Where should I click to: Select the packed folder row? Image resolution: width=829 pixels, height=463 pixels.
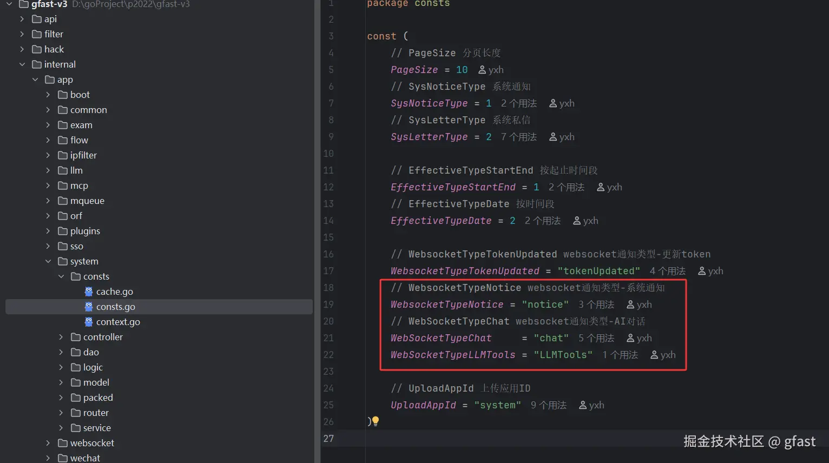coord(159,398)
